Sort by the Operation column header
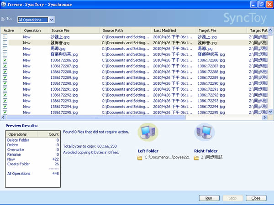This screenshot has width=274, height=205. coord(34,31)
